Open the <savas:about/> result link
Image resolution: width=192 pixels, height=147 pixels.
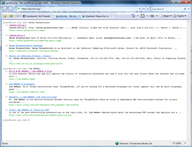17,35
